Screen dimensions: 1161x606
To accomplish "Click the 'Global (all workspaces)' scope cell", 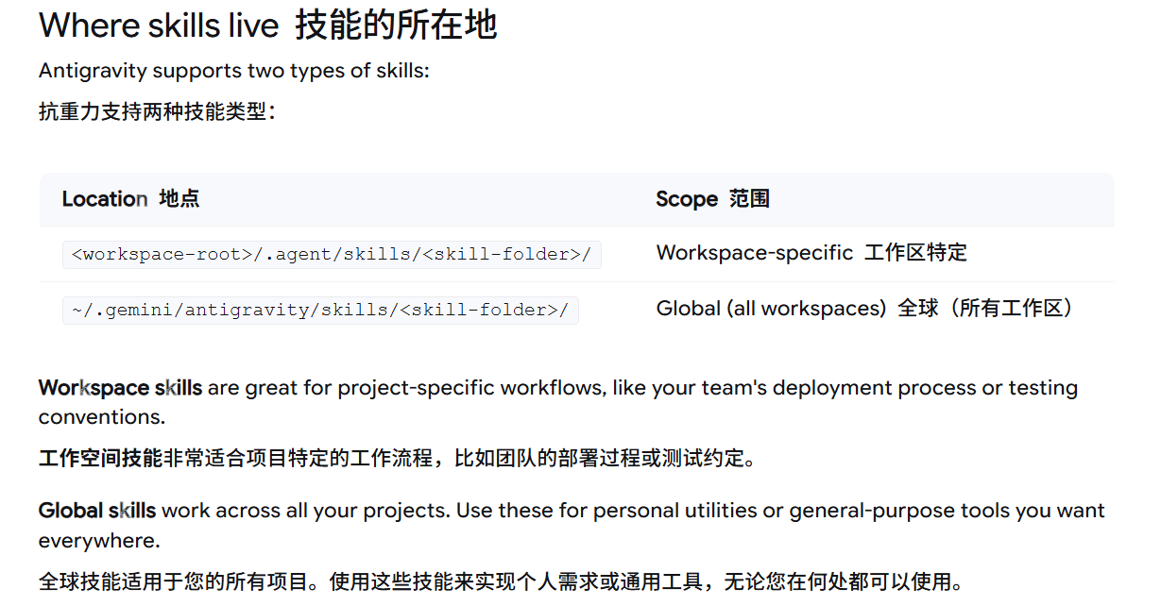I will click(866, 309).
